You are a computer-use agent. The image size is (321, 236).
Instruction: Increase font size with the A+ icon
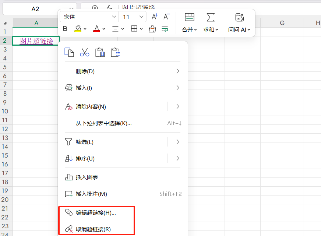pos(154,16)
